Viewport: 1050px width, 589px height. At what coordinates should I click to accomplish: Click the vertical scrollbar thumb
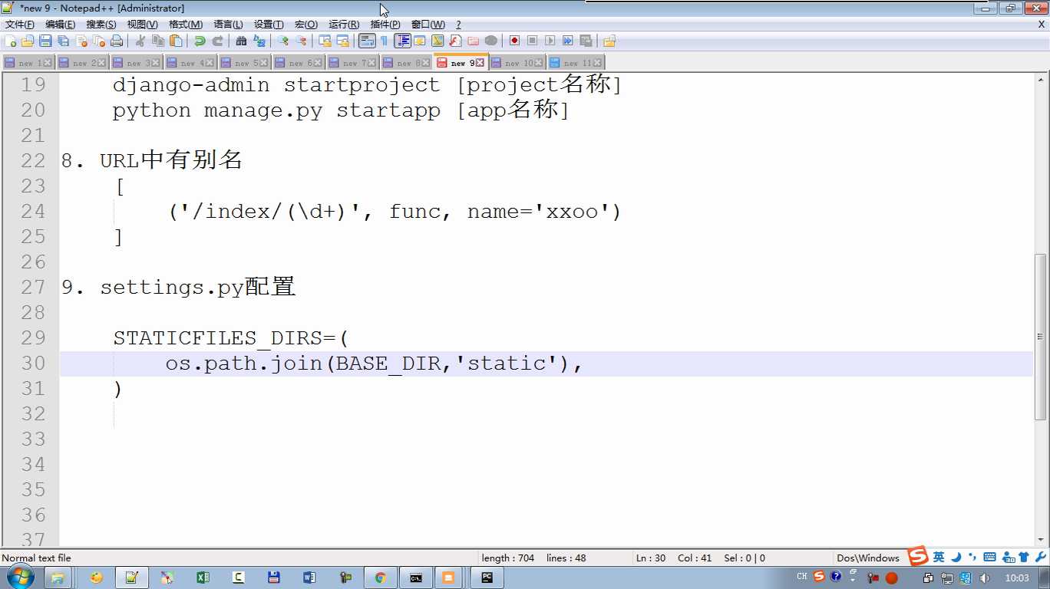(x=1041, y=336)
